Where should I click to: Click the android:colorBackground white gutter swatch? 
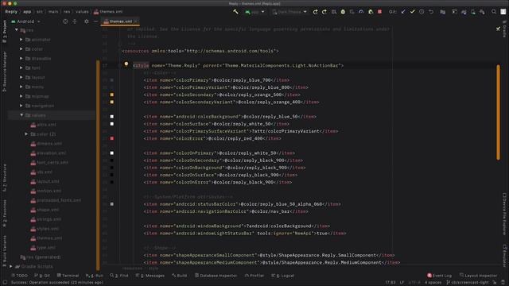point(111,117)
